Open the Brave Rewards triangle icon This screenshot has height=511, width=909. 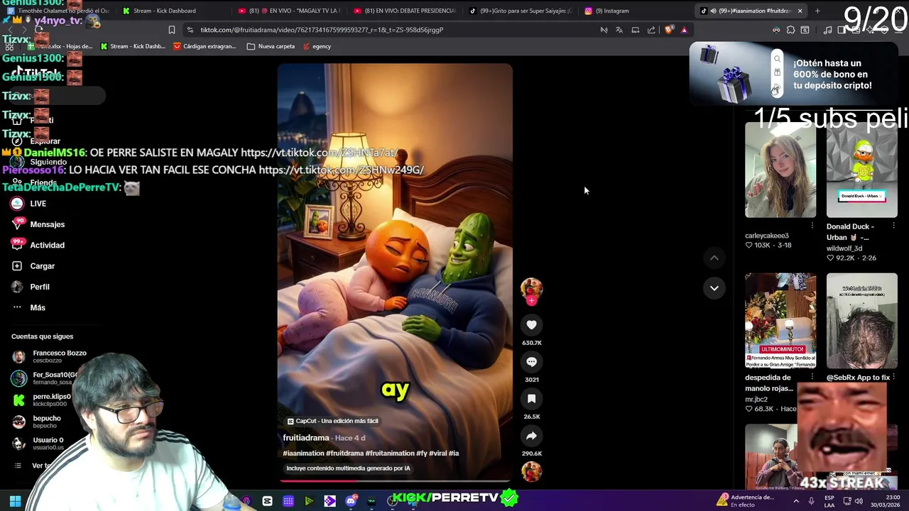coord(684,30)
